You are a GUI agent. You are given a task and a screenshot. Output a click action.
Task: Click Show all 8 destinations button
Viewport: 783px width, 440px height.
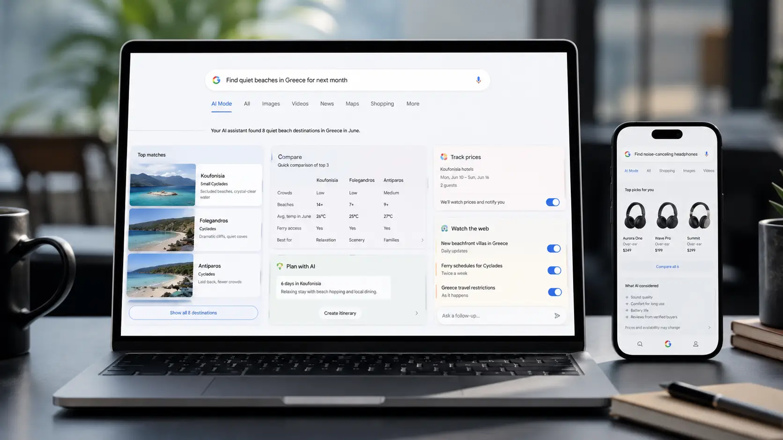point(193,313)
